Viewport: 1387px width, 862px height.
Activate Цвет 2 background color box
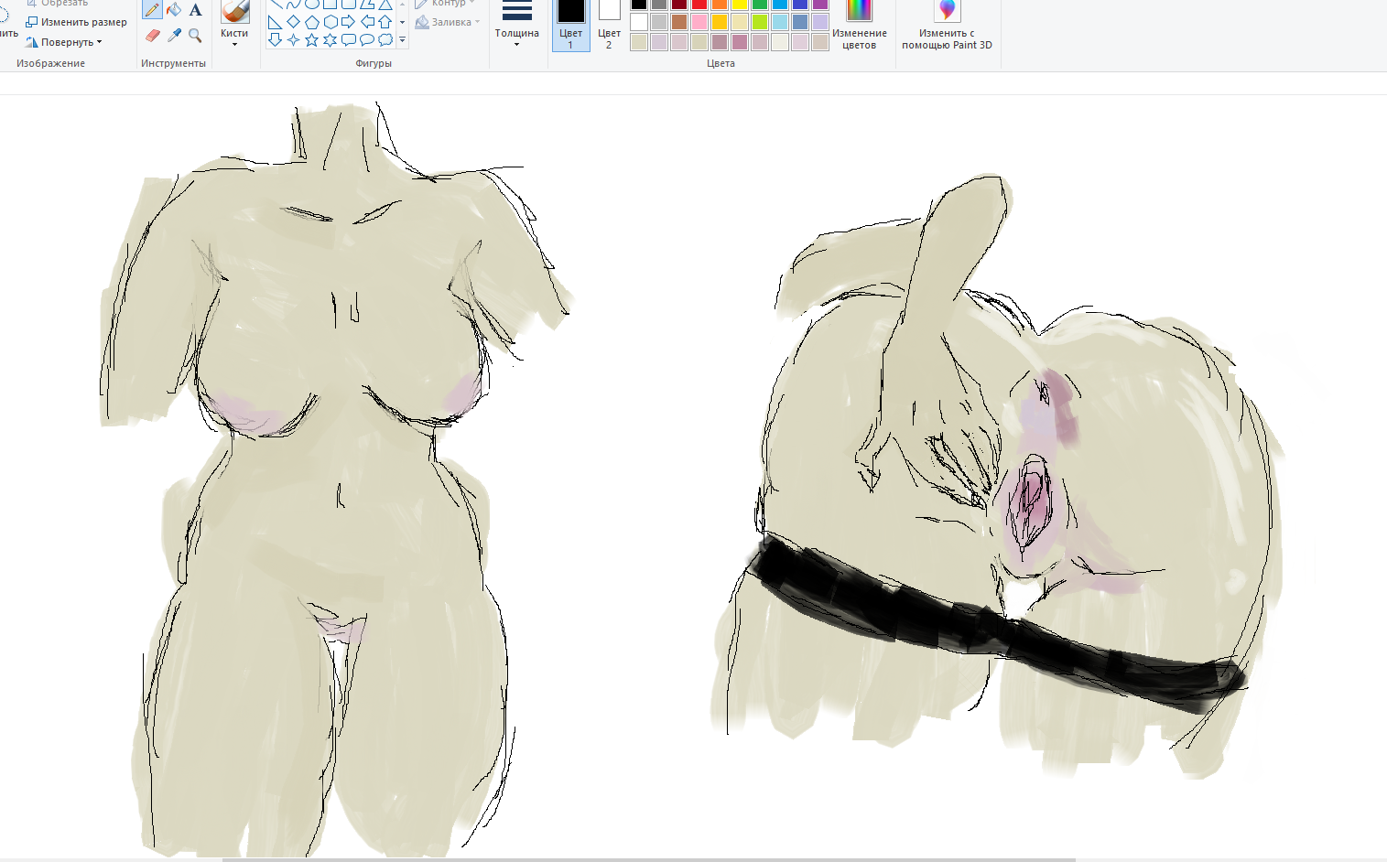[609, 24]
